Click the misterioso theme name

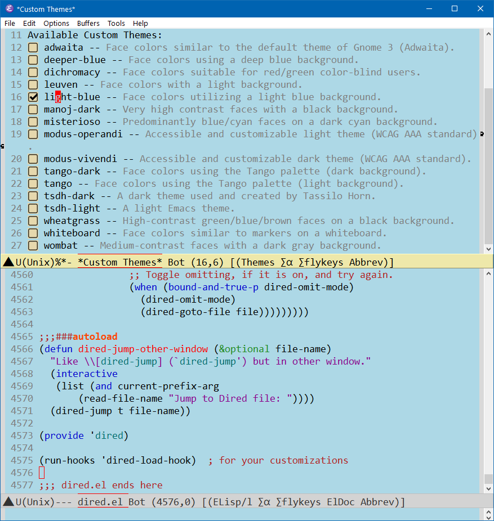72,122
